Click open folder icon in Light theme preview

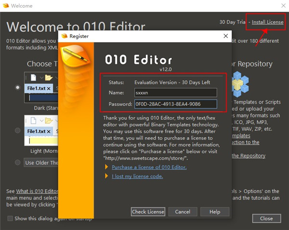[x=49, y=121]
